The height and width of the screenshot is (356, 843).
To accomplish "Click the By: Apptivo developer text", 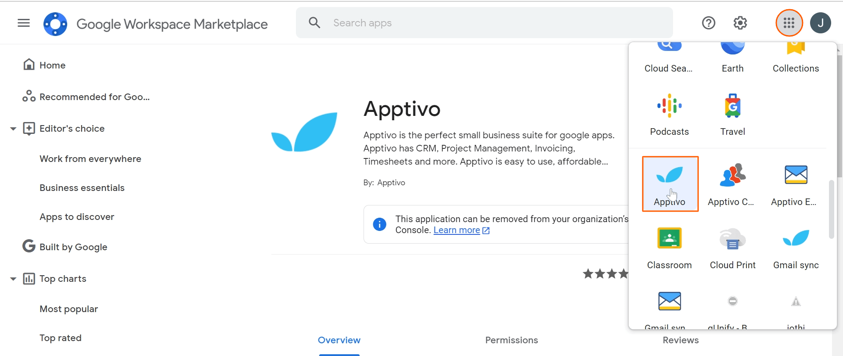I will (x=384, y=183).
